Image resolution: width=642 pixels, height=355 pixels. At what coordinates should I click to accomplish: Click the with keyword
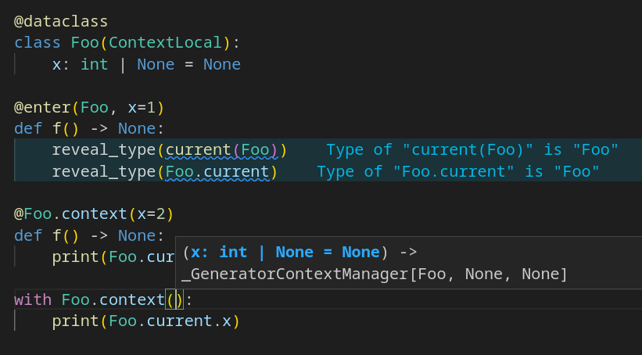33,299
